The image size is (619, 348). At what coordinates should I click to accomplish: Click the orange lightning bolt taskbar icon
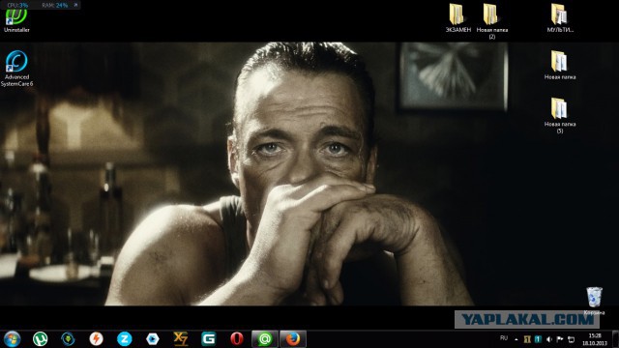click(96, 339)
